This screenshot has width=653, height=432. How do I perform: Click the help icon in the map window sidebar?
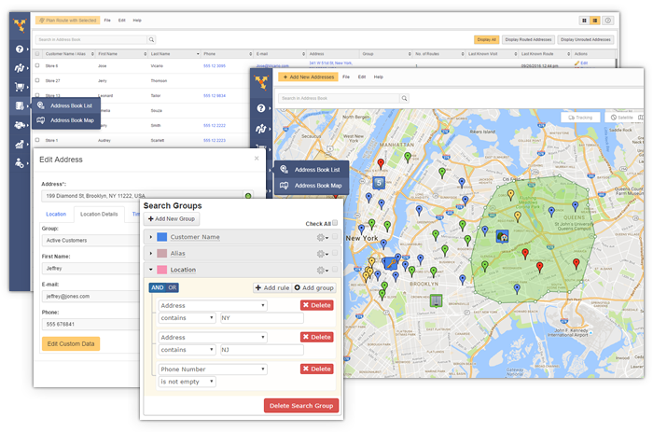pyautogui.click(x=261, y=108)
